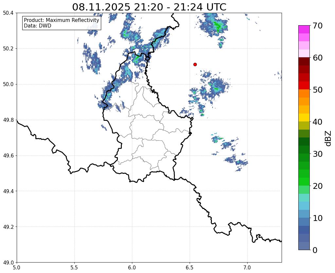Click the 'Product: Maximum Reflectivity' label

pyautogui.click(x=62, y=20)
